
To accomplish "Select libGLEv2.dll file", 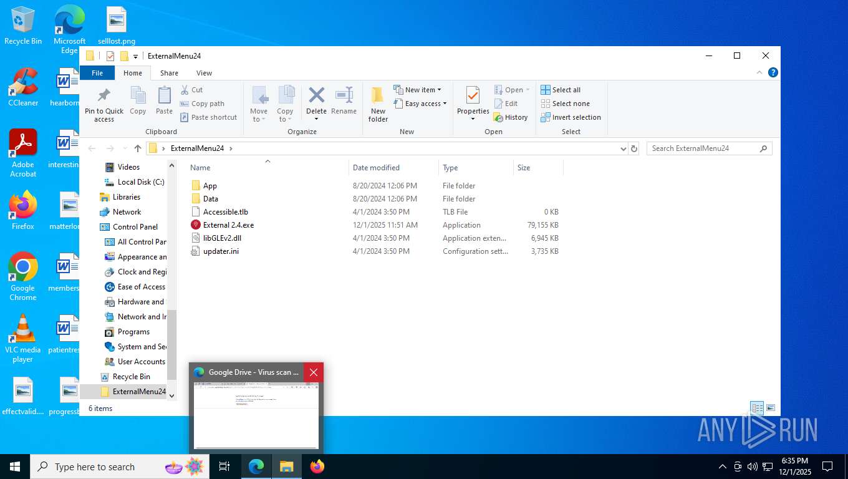I will [222, 238].
